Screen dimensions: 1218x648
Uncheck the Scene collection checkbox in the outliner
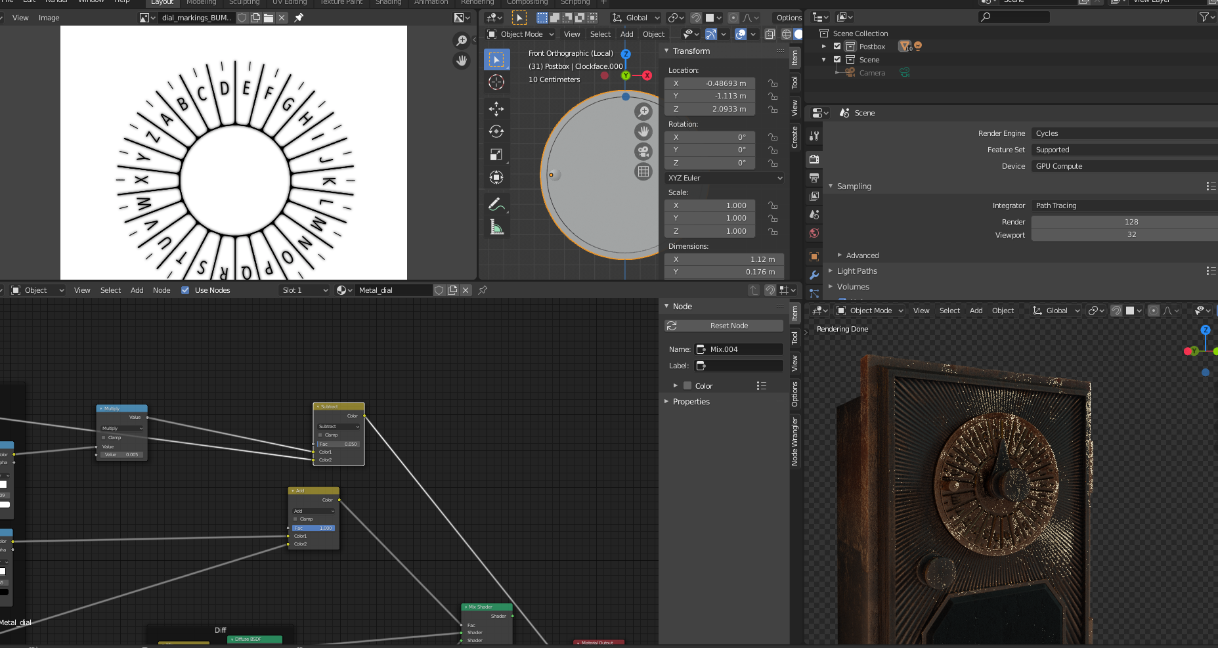coord(837,60)
